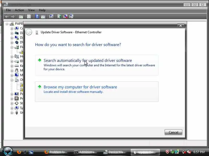The height and width of the screenshot is (156, 209).
Task: Choose Browse my computer for driver software
Action: (97, 92)
